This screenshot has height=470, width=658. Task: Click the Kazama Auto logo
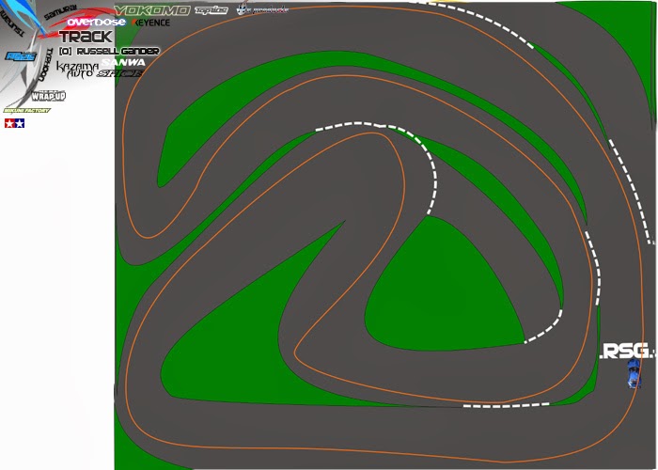[x=77, y=70]
